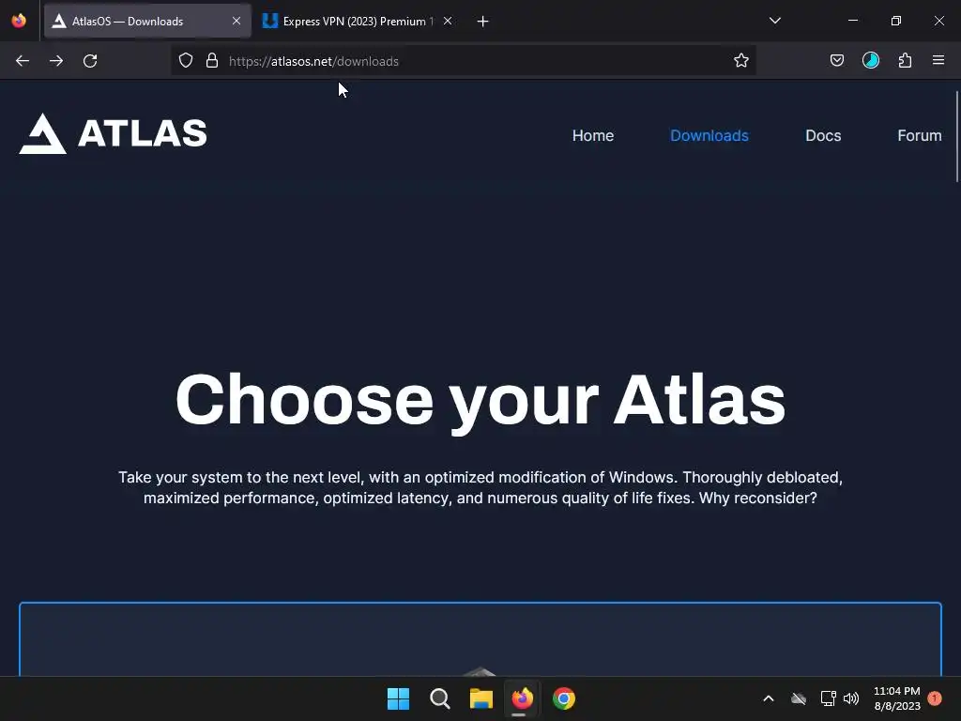Viewport: 961px width, 721px height.
Task: Expand the list all tabs chevron
Action: point(775,21)
